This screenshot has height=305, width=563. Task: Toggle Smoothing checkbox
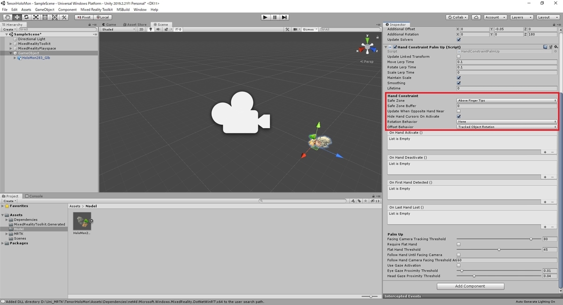[x=458, y=83]
